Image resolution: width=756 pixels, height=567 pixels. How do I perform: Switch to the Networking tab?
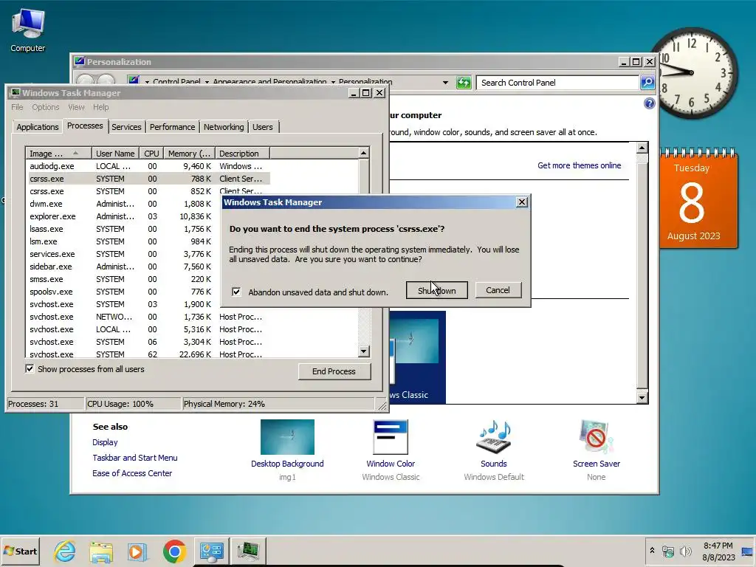[x=224, y=127]
